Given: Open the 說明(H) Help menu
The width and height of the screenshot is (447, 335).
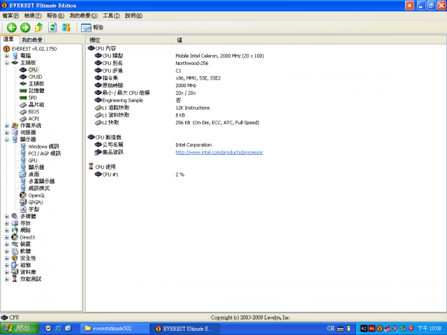Looking at the screenshot, I should tap(133, 15).
